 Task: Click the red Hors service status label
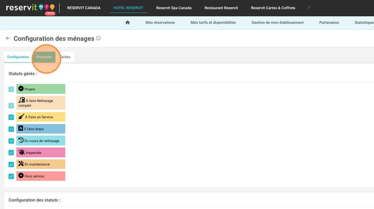41,176
